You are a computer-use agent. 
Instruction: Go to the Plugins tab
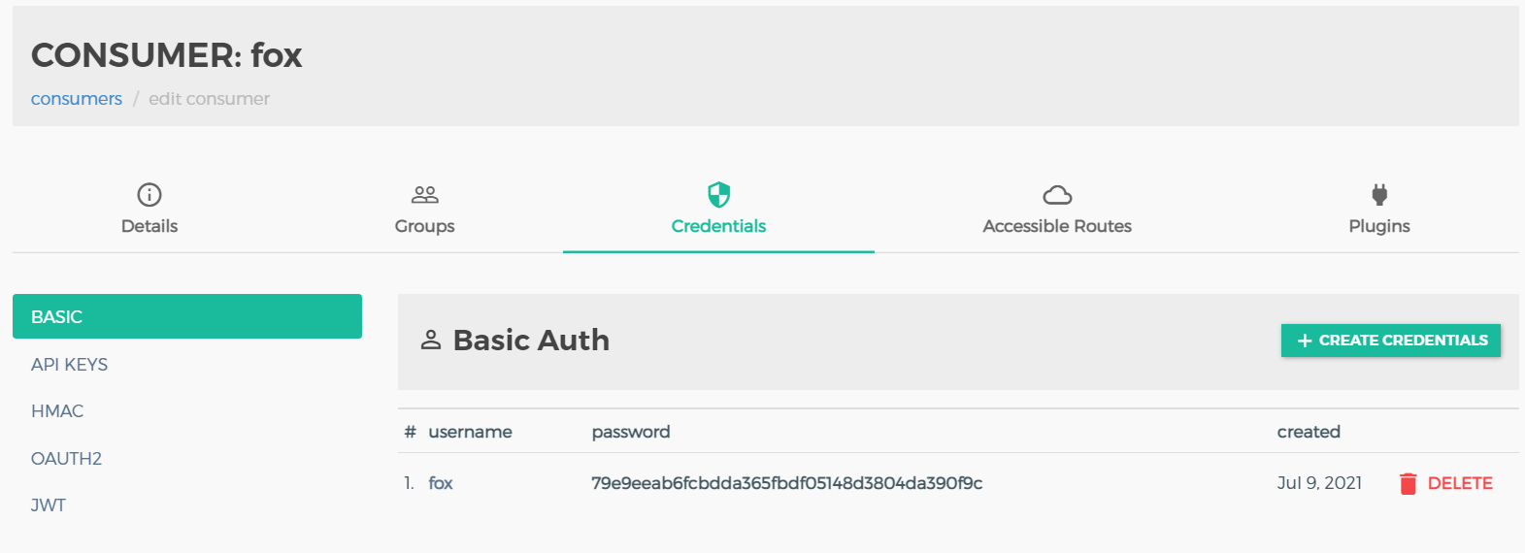pyautogui.click(x=1379, y=208)
